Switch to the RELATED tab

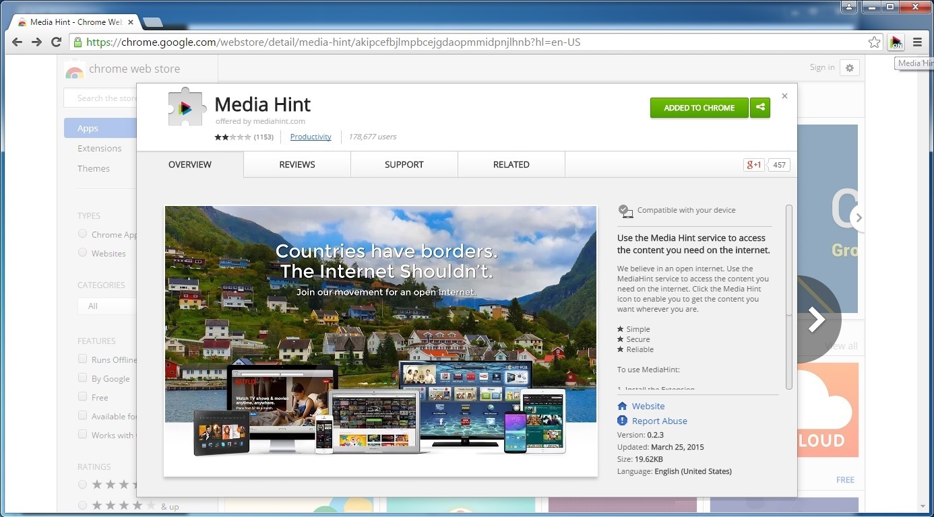[x=511, y=164]
